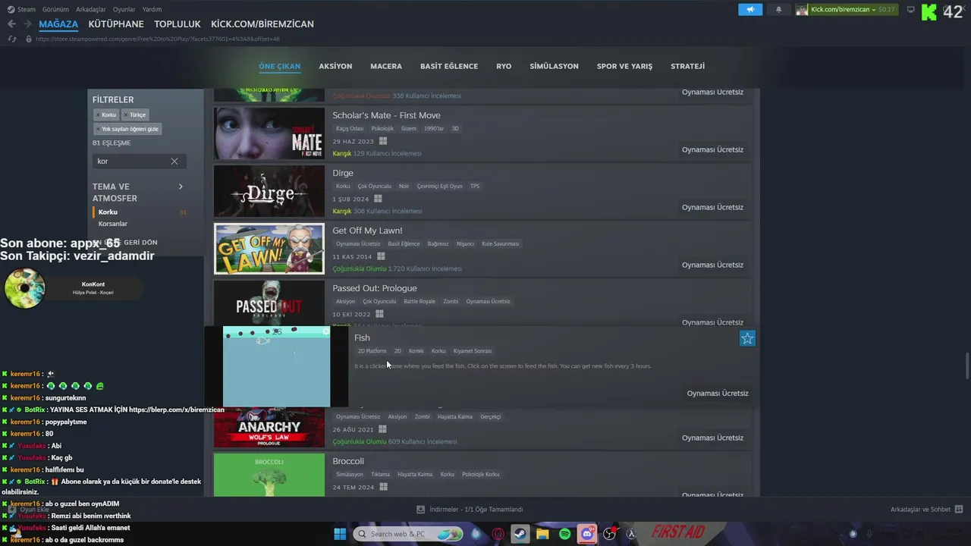The width and height of the screenshot is (971, 546).
Task: Click the page scrollbar thumb at right
Action: click(966, 366)
